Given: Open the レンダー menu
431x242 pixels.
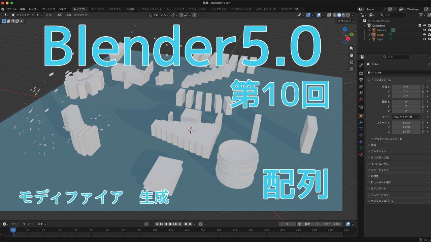Looking at the screenshot, I should 34,9.
